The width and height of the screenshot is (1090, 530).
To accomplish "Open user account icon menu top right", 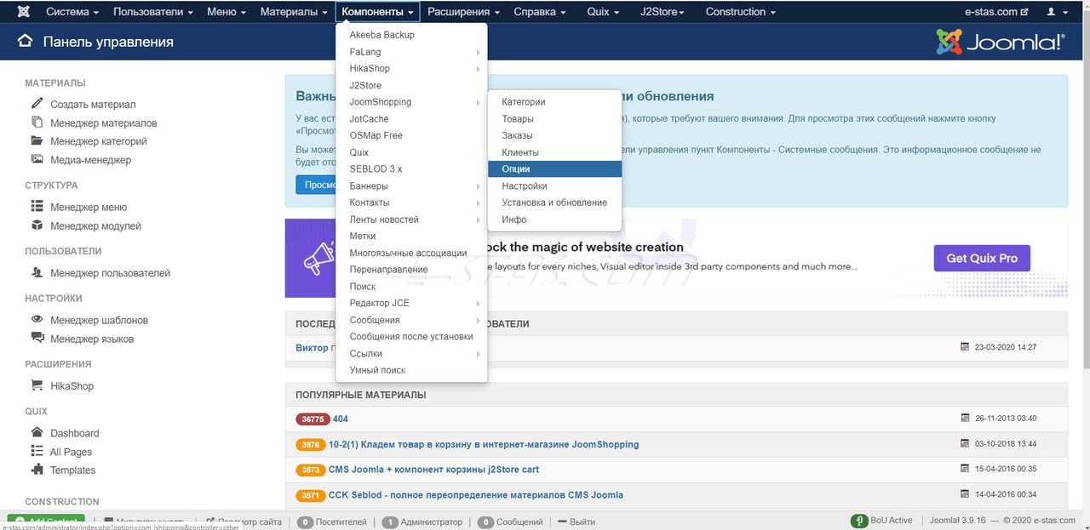I will pyautogui.click(x=1055, y=12).
